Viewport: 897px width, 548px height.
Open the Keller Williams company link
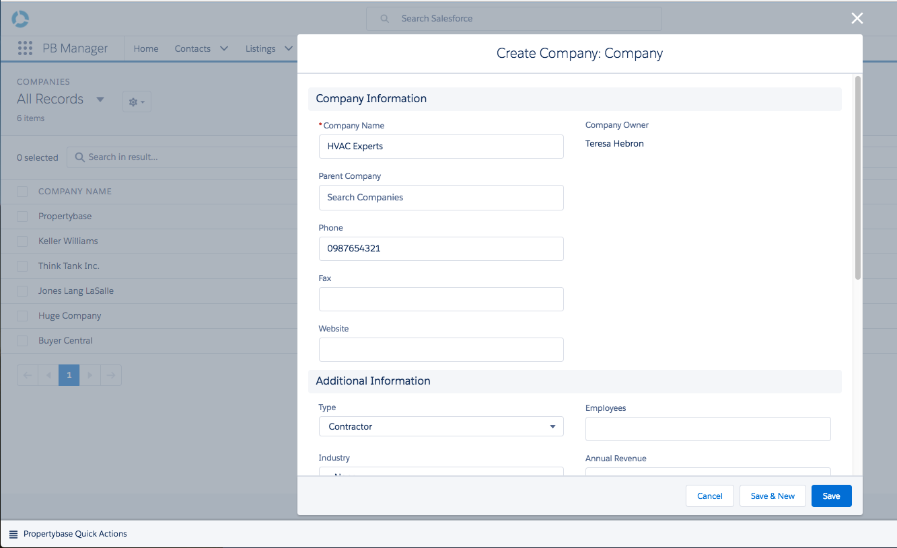point(68,241)
